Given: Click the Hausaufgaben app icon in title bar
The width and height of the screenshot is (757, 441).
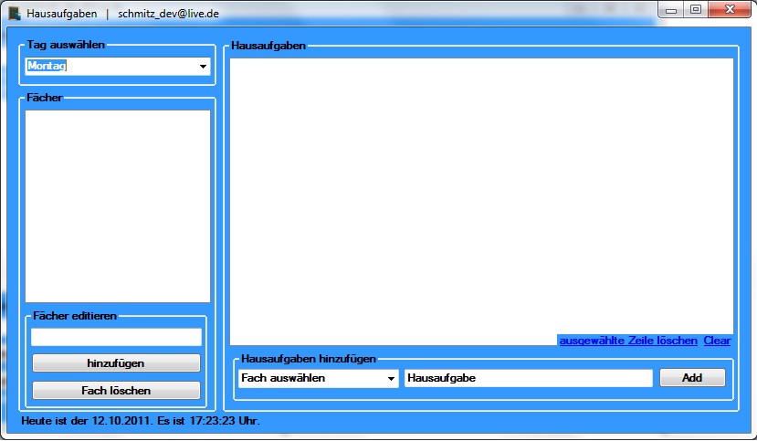Looking at the screenshot, I should [x=15, y=15].
